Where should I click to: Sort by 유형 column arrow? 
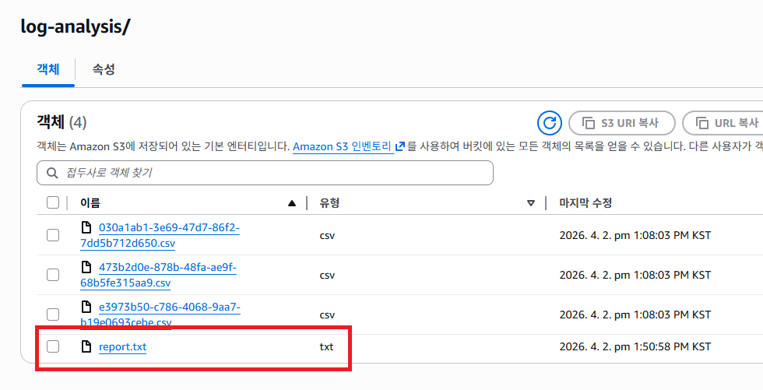(x=531, y=203)
